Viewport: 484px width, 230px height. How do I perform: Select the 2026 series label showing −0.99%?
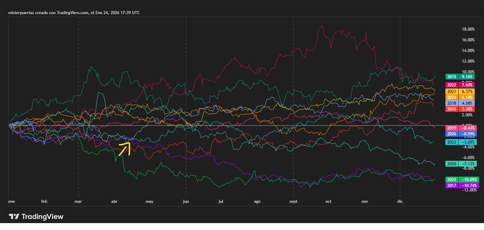pyautogui.click(x=461, y=134)
